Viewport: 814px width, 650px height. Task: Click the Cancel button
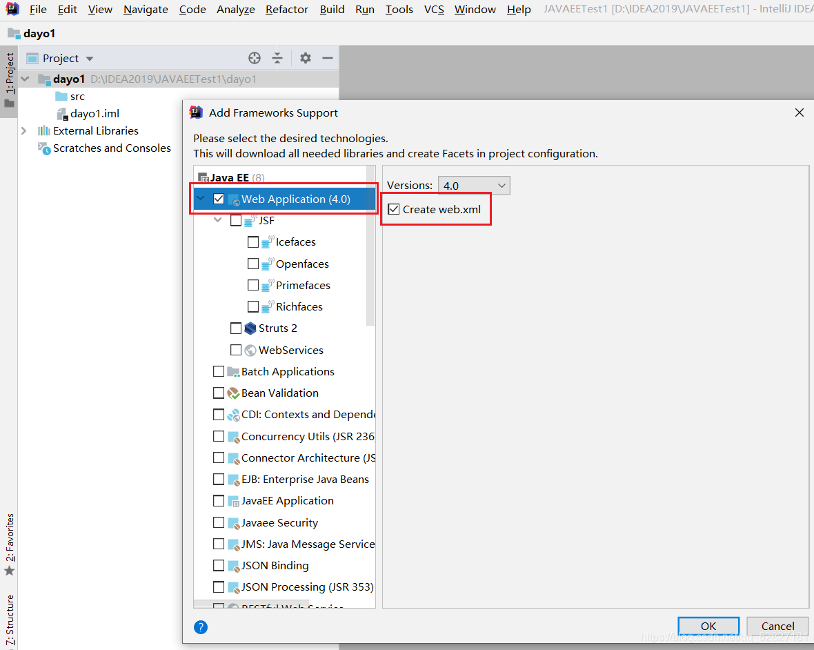tap(777, 626)
